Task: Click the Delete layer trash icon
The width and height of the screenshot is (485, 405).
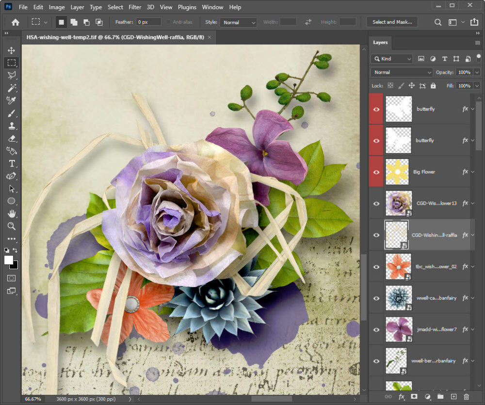Action: click(466, 397)
